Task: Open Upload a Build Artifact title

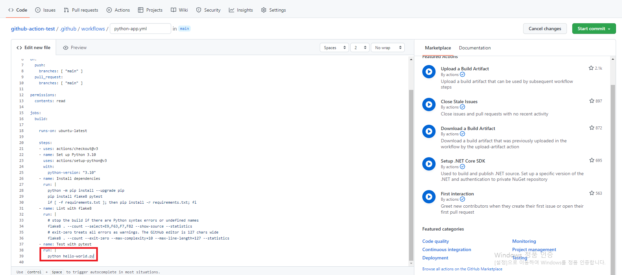Action: [465, 69]
